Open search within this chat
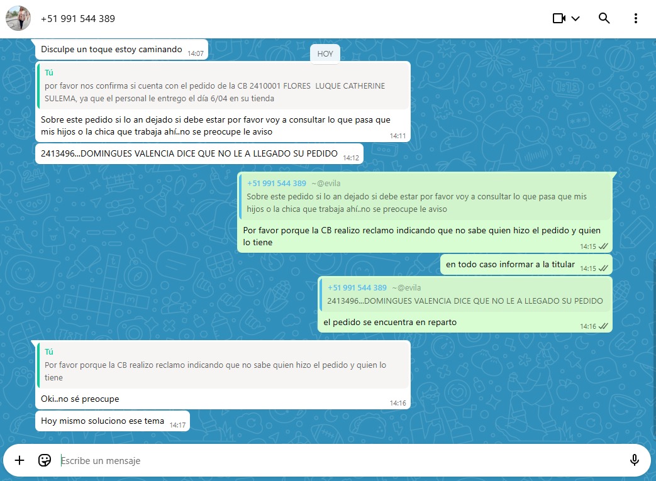The width and height of the screenshot is (656, 481). click(604, 18)
